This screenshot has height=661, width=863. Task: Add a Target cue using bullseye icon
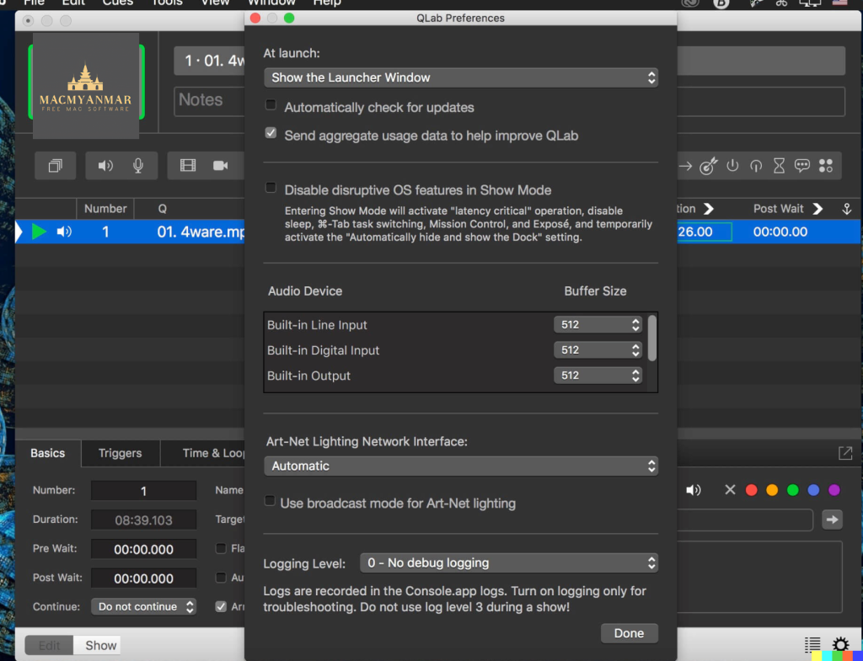tap(708, 166)
